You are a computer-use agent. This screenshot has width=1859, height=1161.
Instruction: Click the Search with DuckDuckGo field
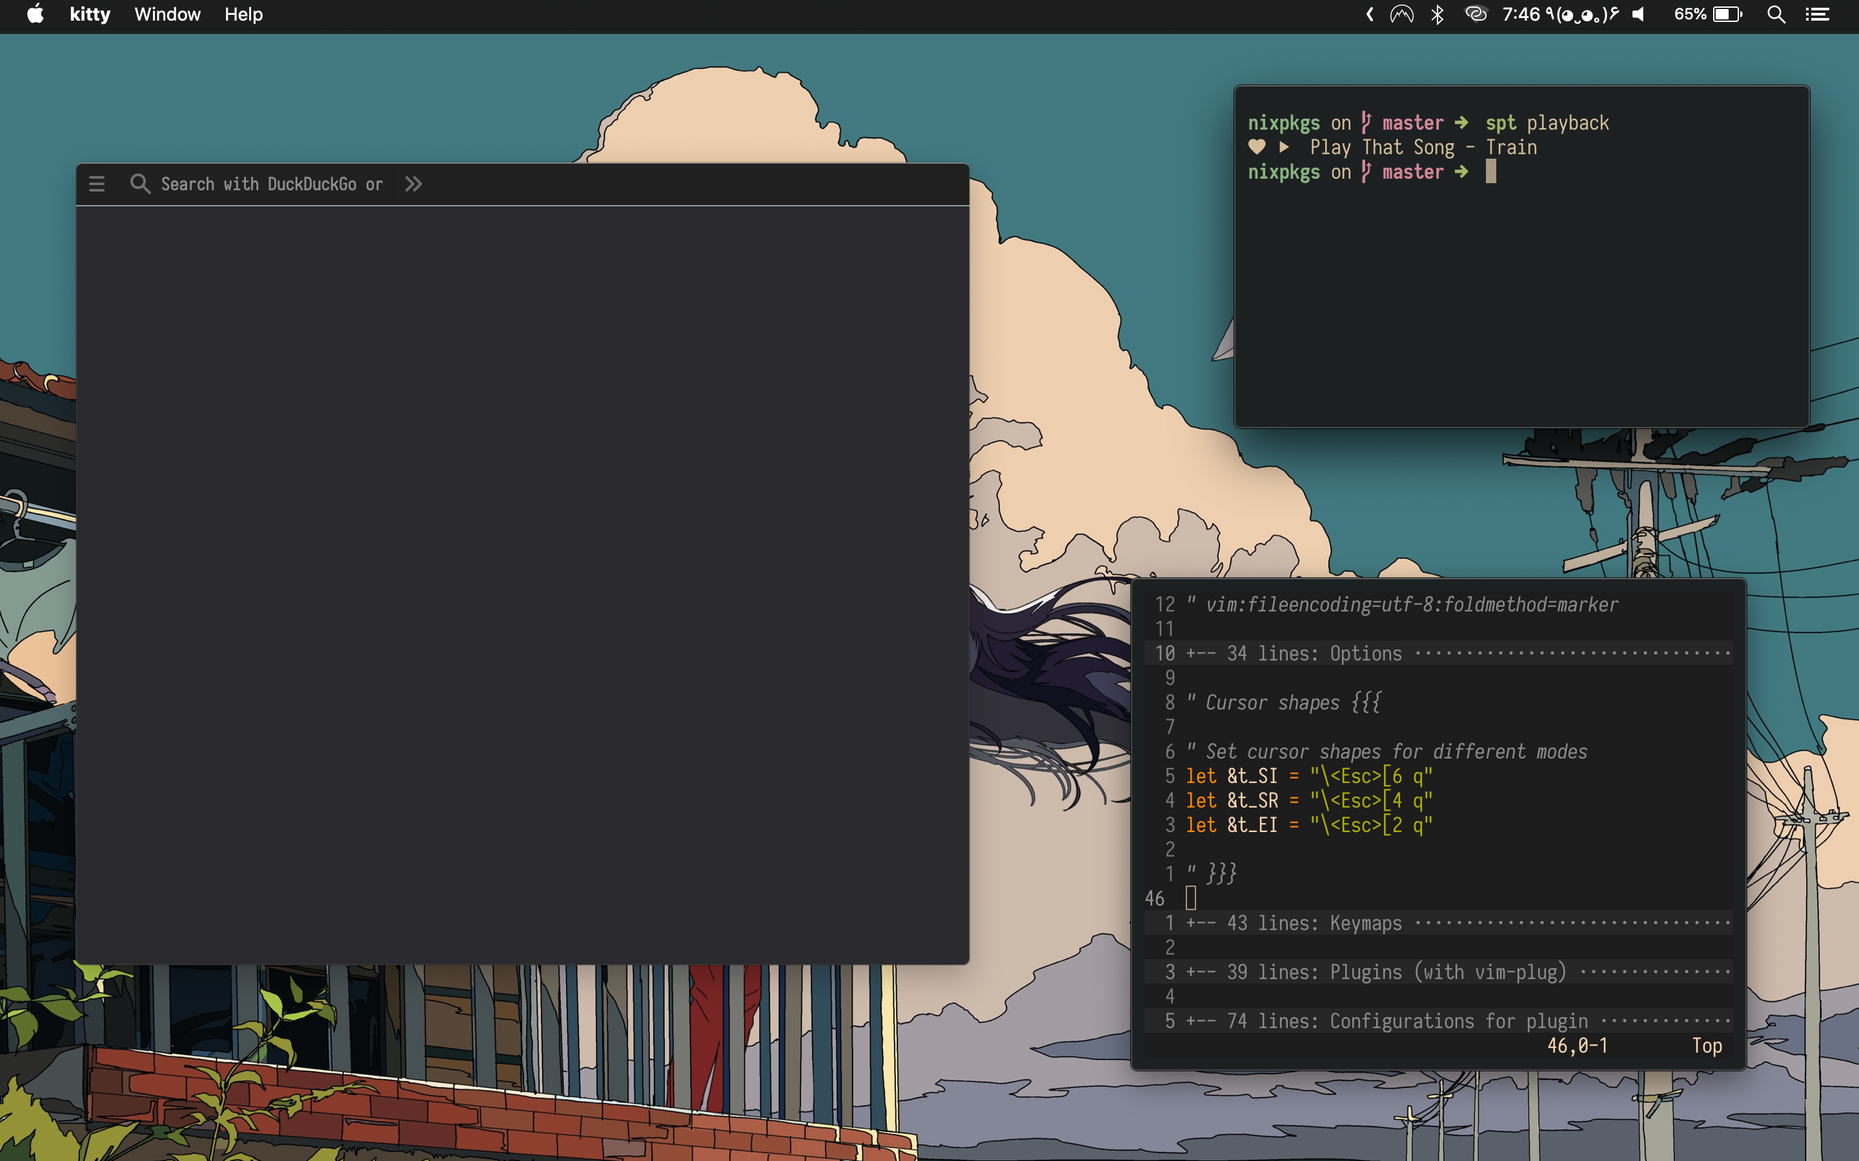click(x=270, y=184)
